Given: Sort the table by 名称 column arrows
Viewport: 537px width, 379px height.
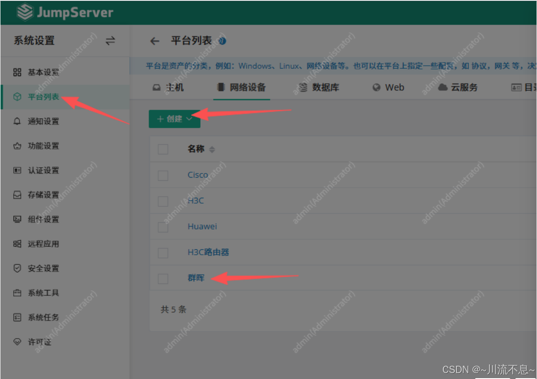Looking at the screenshot, I should pos(212,149).
